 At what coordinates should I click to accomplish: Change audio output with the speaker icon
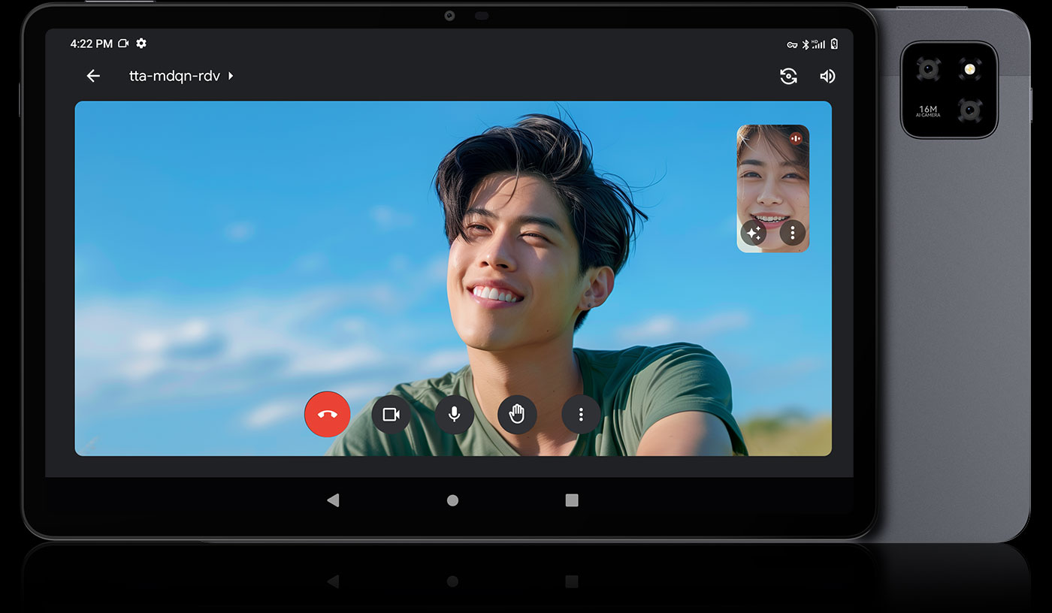(827, 76)
